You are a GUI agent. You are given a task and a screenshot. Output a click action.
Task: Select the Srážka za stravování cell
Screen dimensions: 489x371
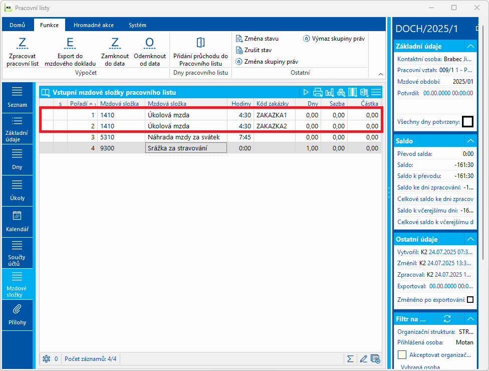[x=186, y=148]
